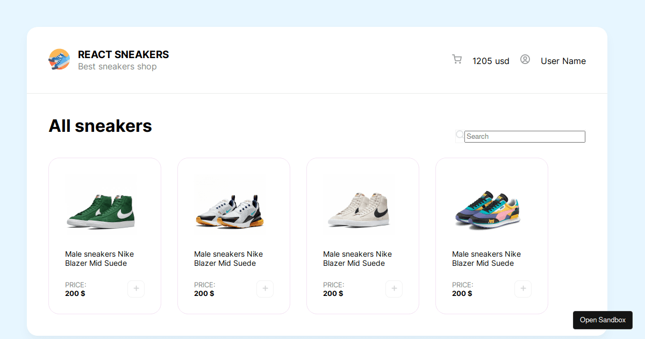Click the magnifier icon beside the search box

point(460,134)
